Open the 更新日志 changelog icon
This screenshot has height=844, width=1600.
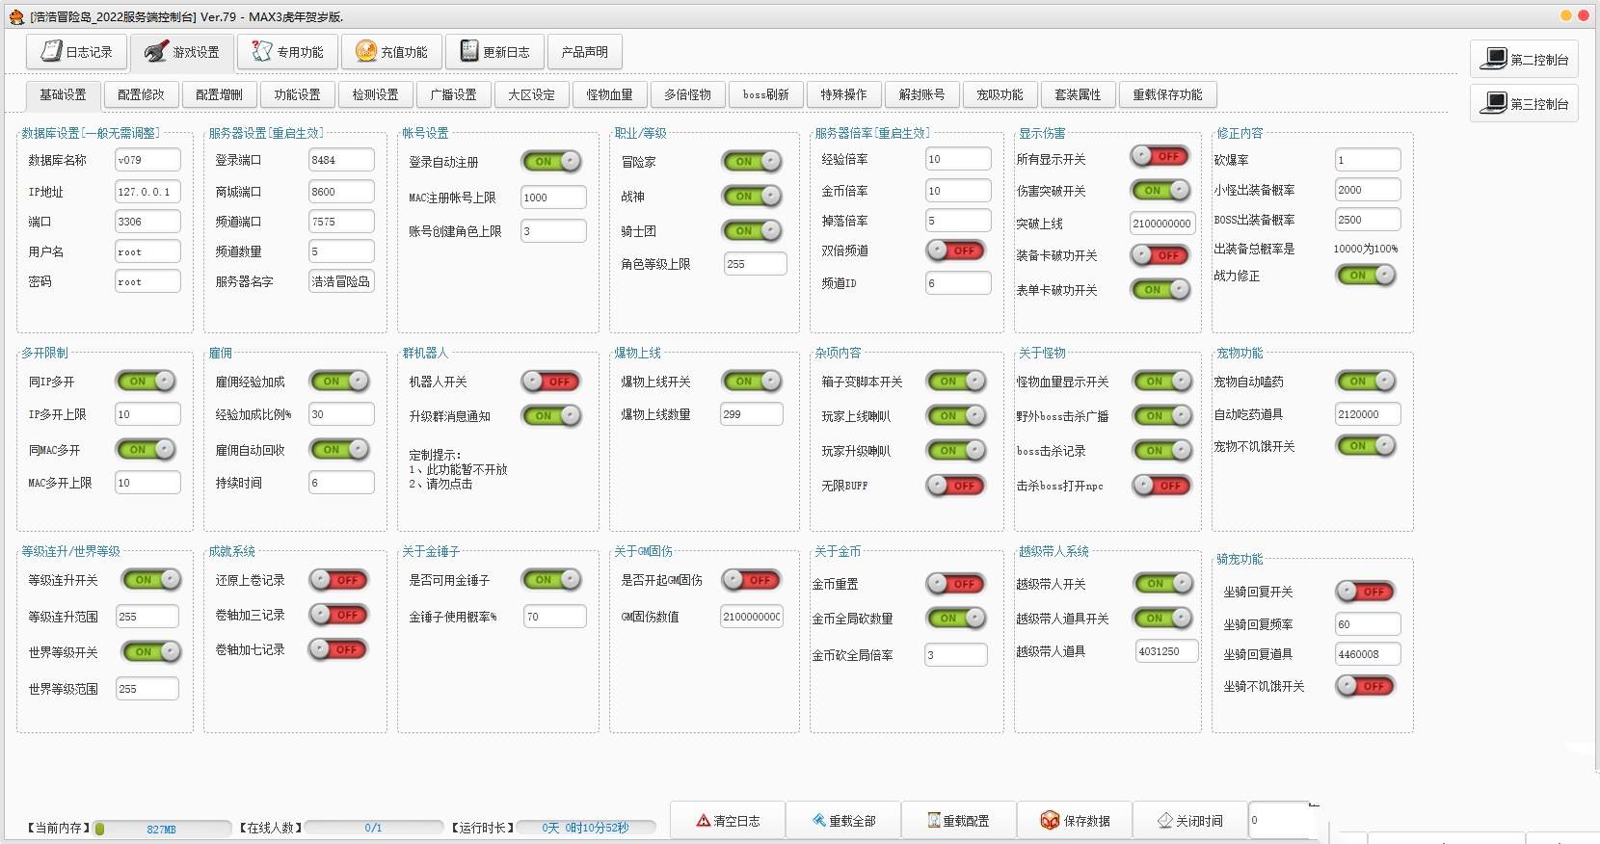coord(469,52)
